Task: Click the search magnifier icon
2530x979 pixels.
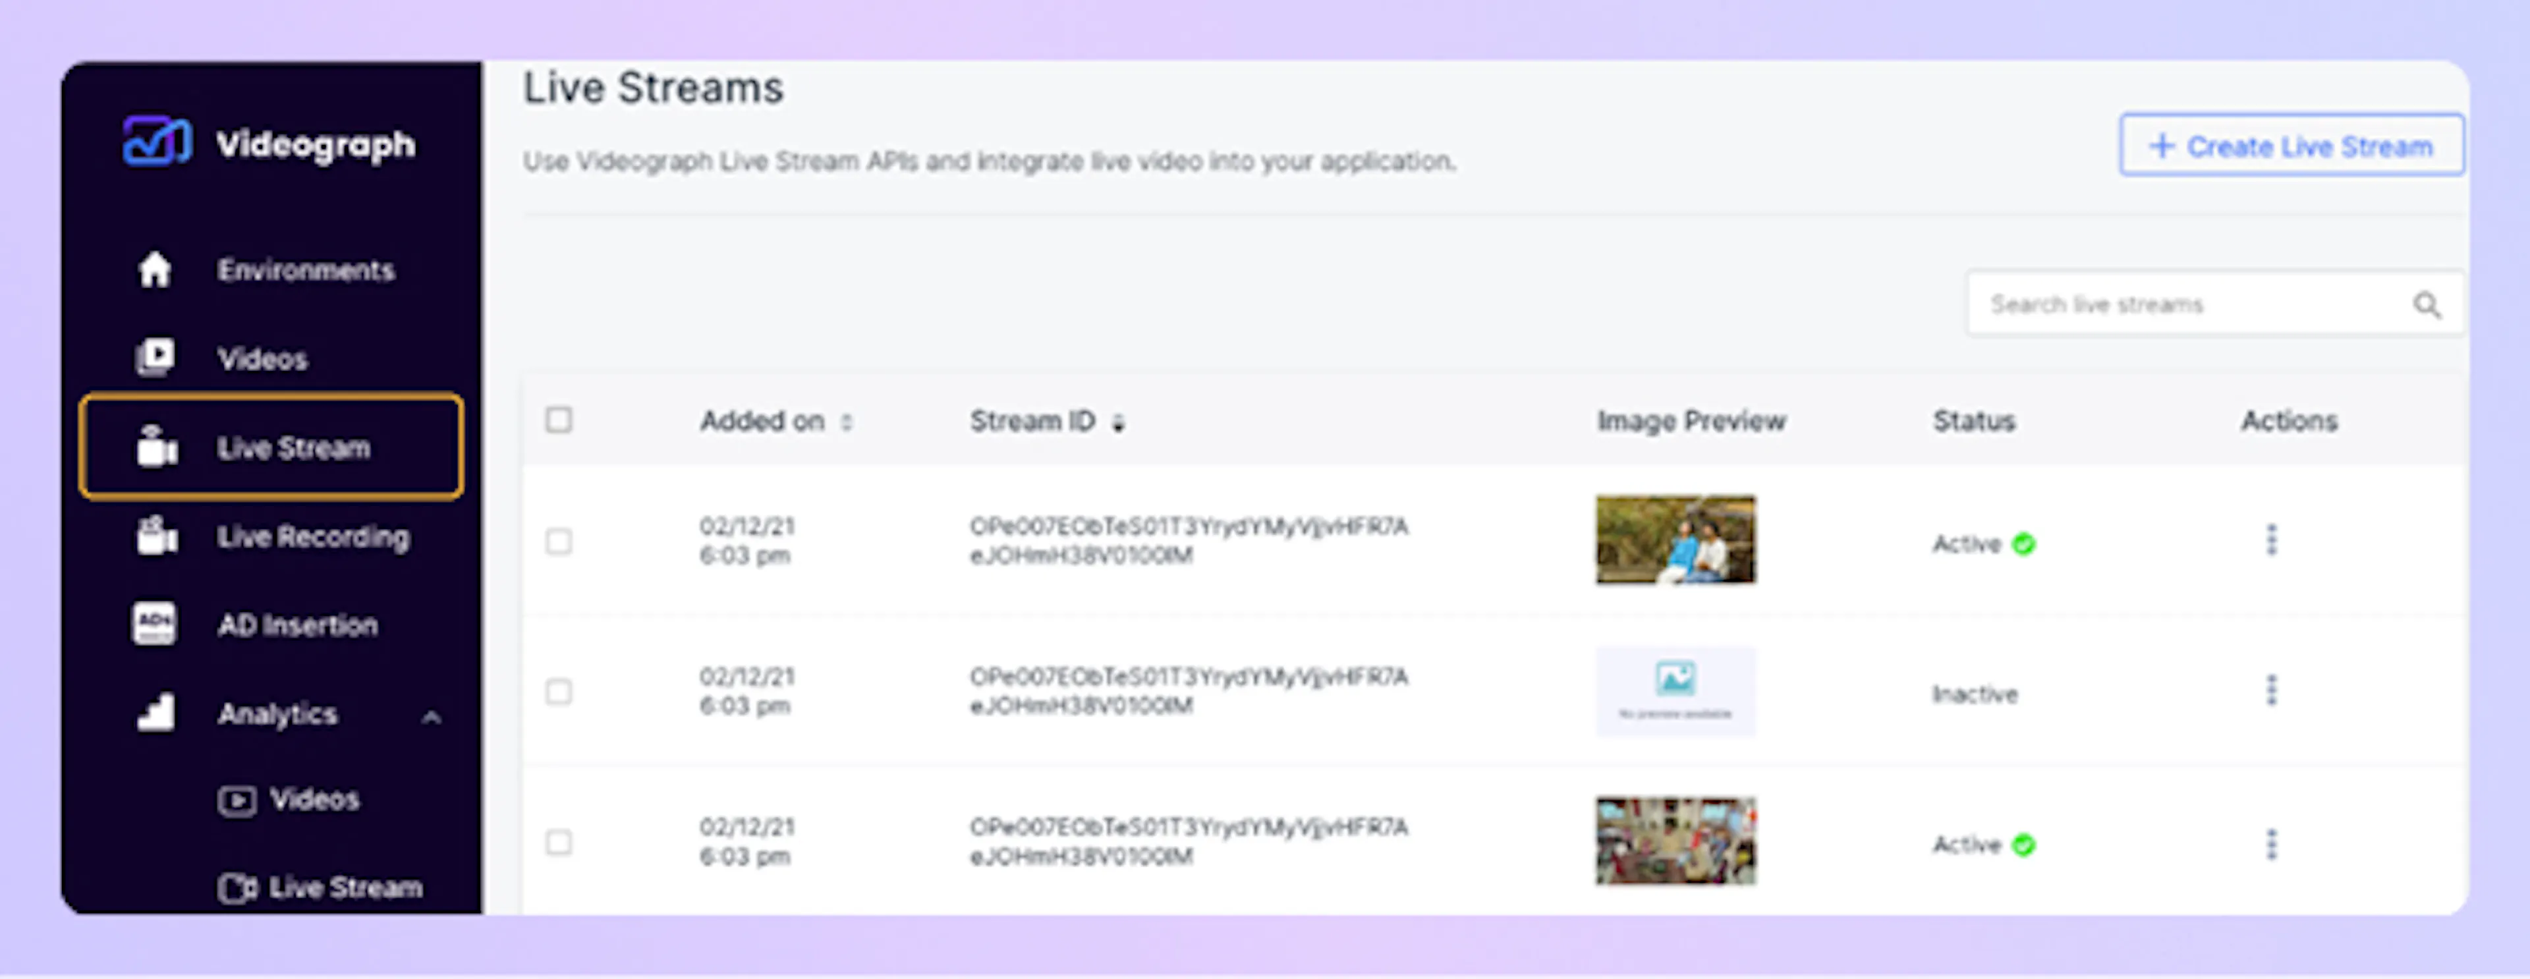Action: tap(2426, 306)
